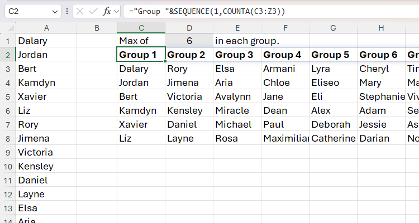Click the three-dot name box resize handle
Screen dimensions: 419x223
67,11
